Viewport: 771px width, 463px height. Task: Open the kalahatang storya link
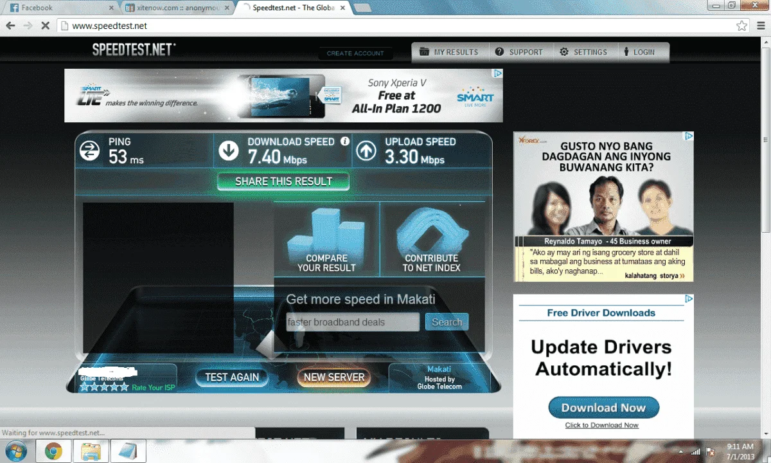[655, 275]
